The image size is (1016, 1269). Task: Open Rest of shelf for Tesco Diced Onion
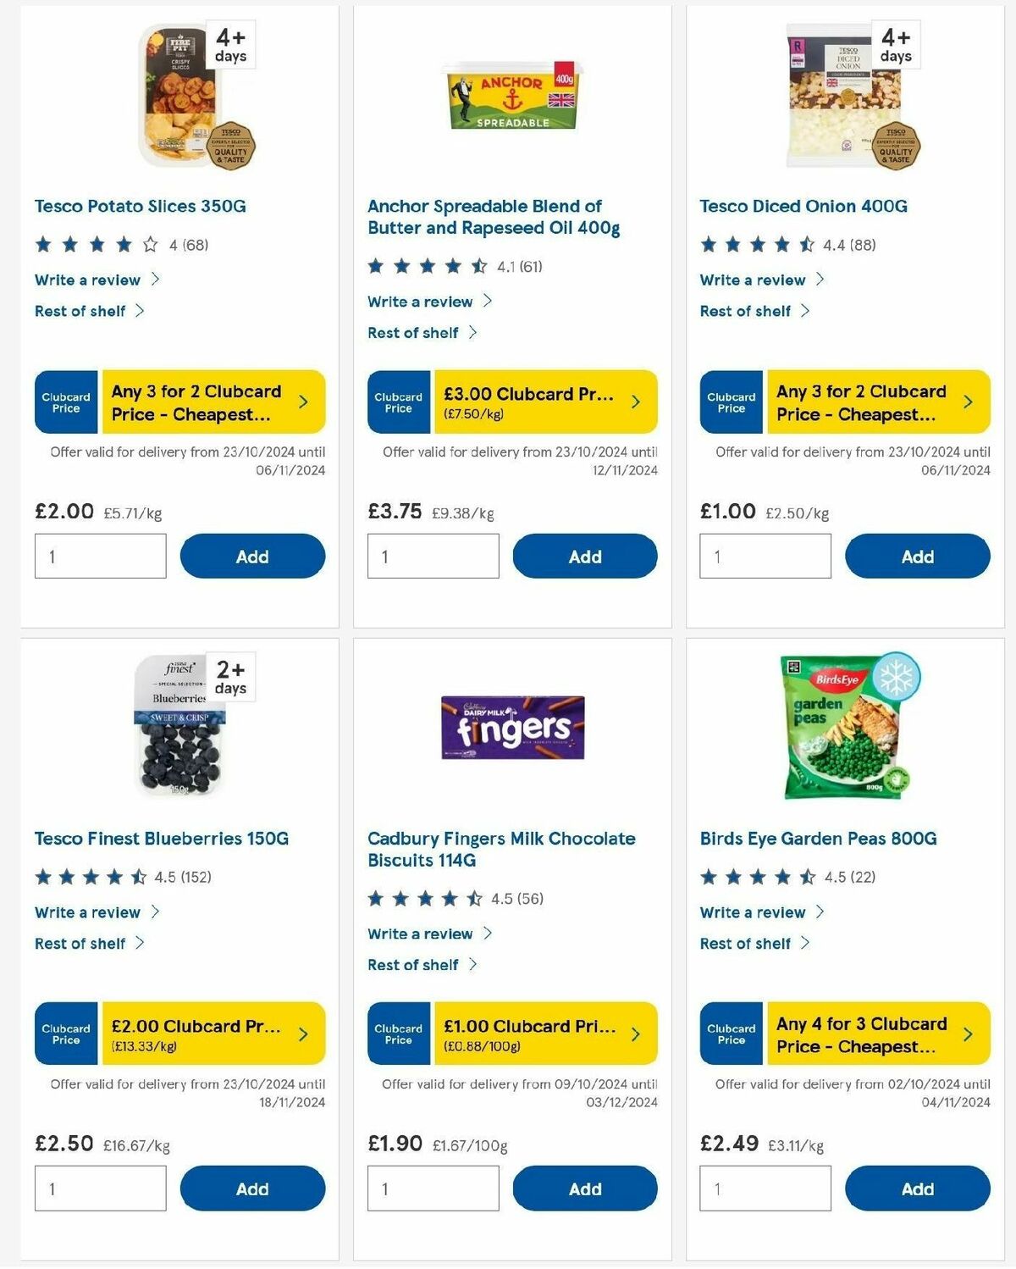[749, 311]
